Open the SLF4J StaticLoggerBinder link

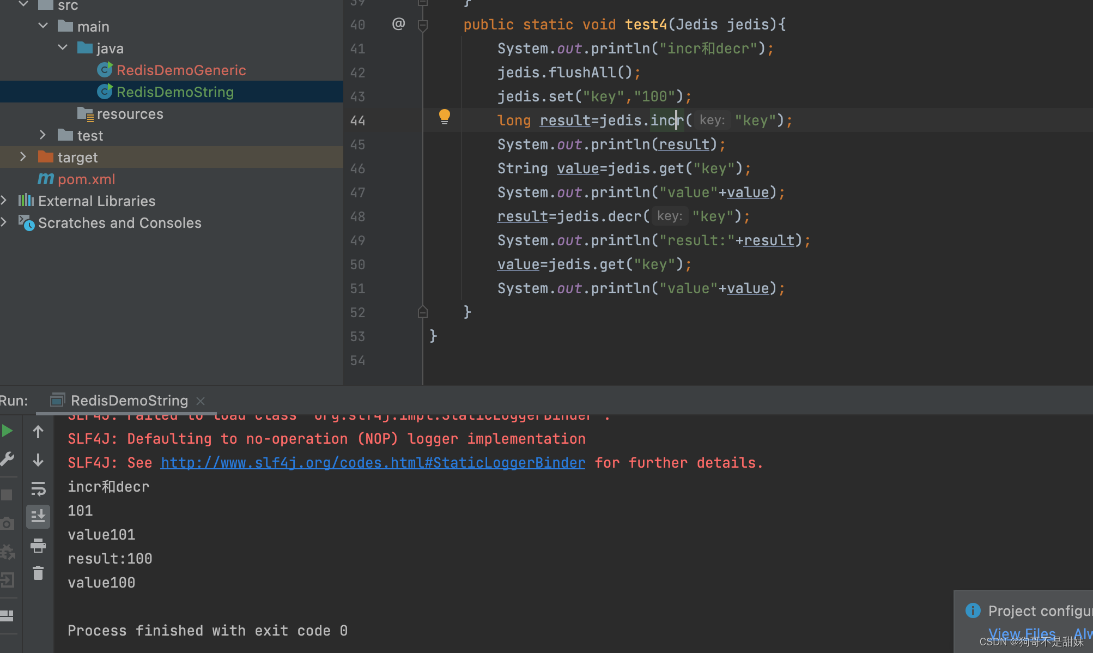pos(373,462)
